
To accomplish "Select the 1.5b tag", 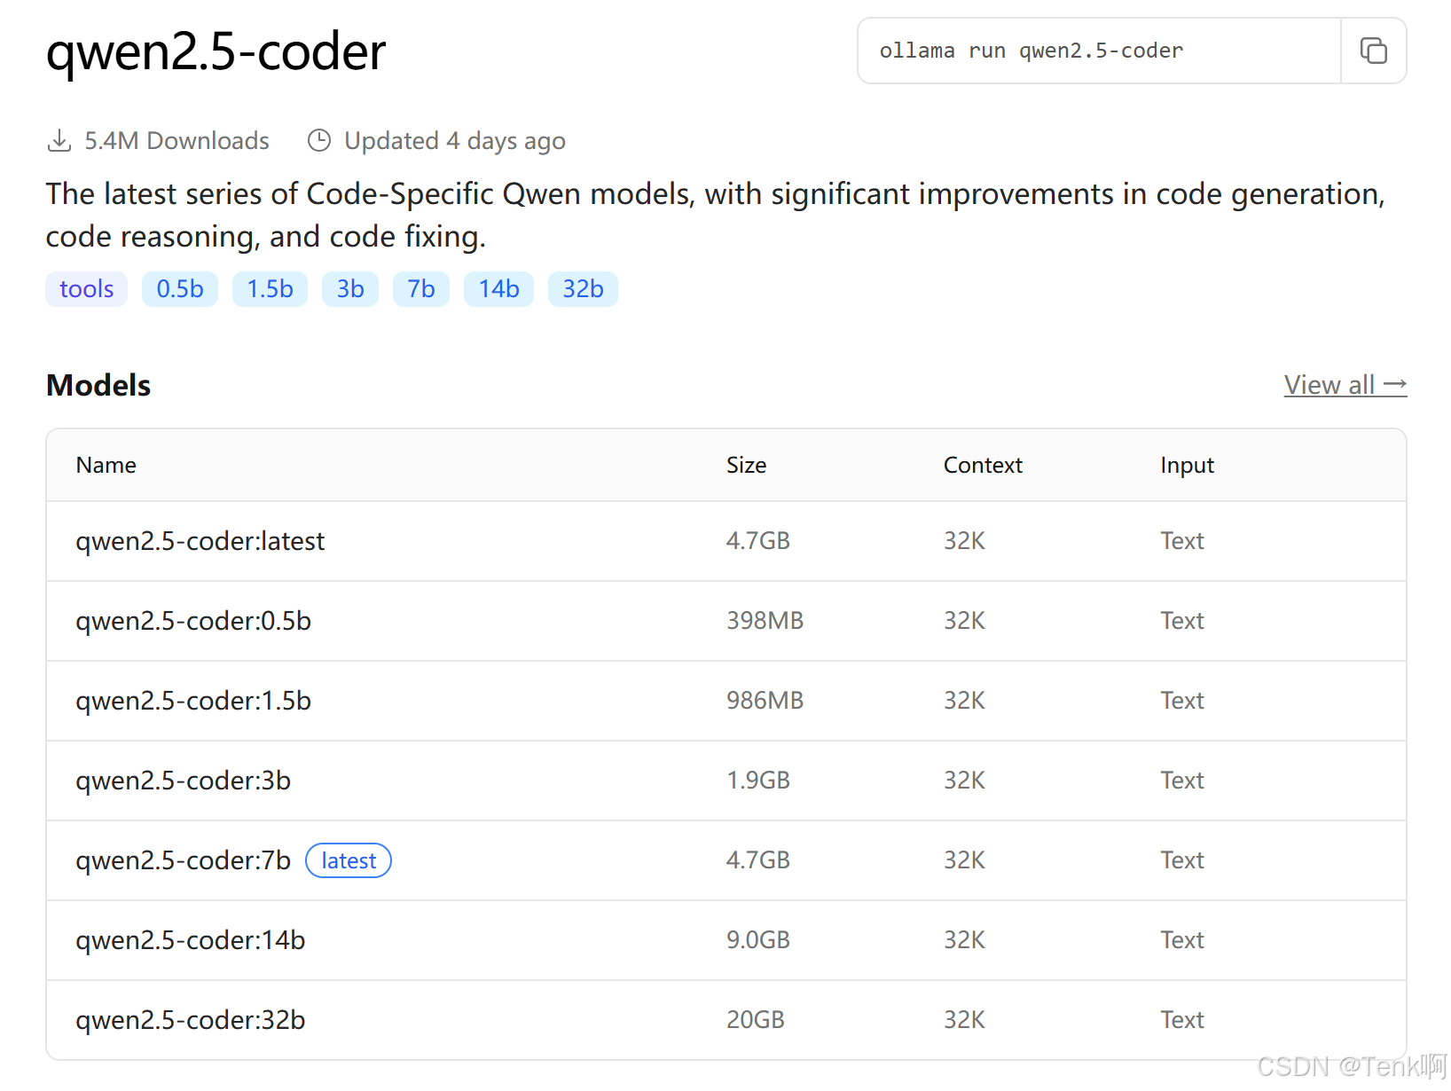I will tap(270, 289).
